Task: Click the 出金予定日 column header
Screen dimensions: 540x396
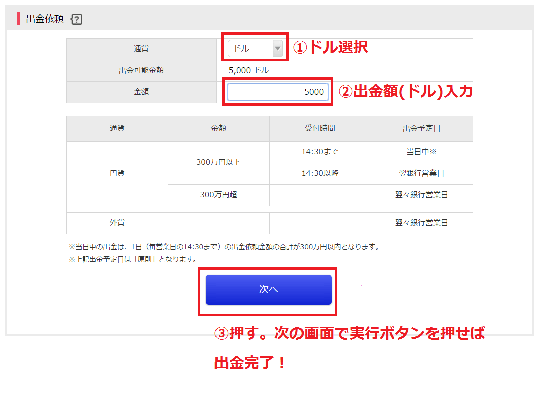Action: tap(421, 129)
